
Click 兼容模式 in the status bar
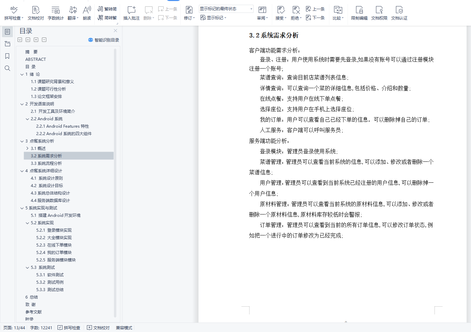124,328
